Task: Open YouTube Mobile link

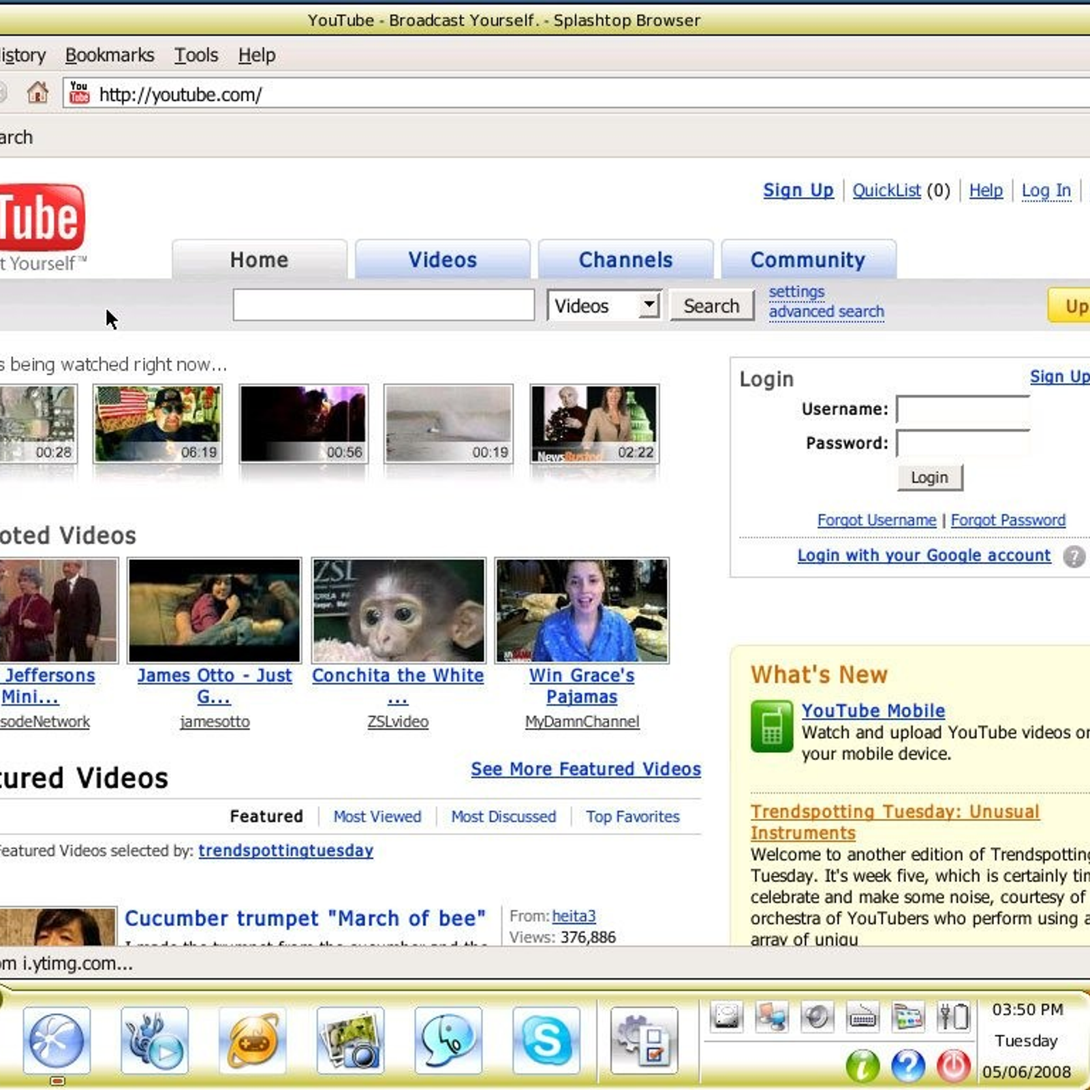Action: 873,711
